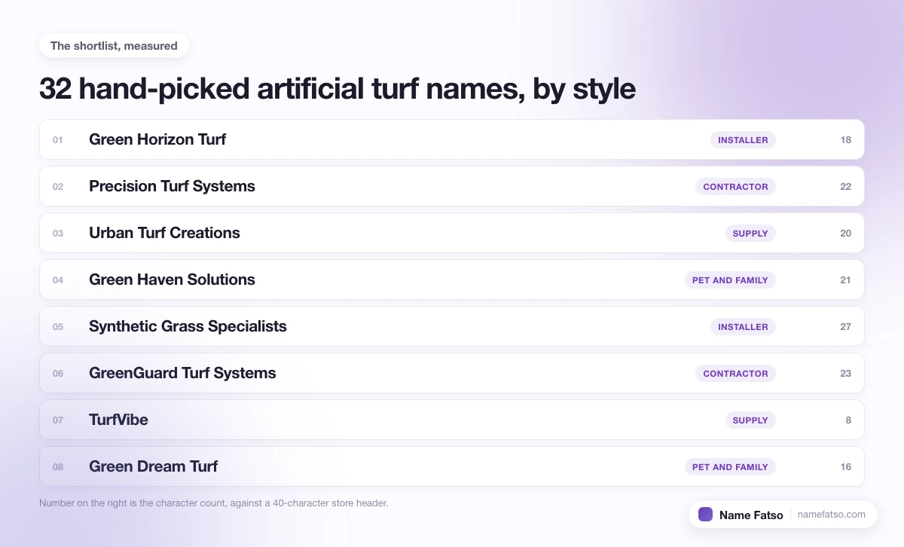Click Contractor tag on GreenGuard Turf Systems row

pyautogui.click(x=735, y=373)
